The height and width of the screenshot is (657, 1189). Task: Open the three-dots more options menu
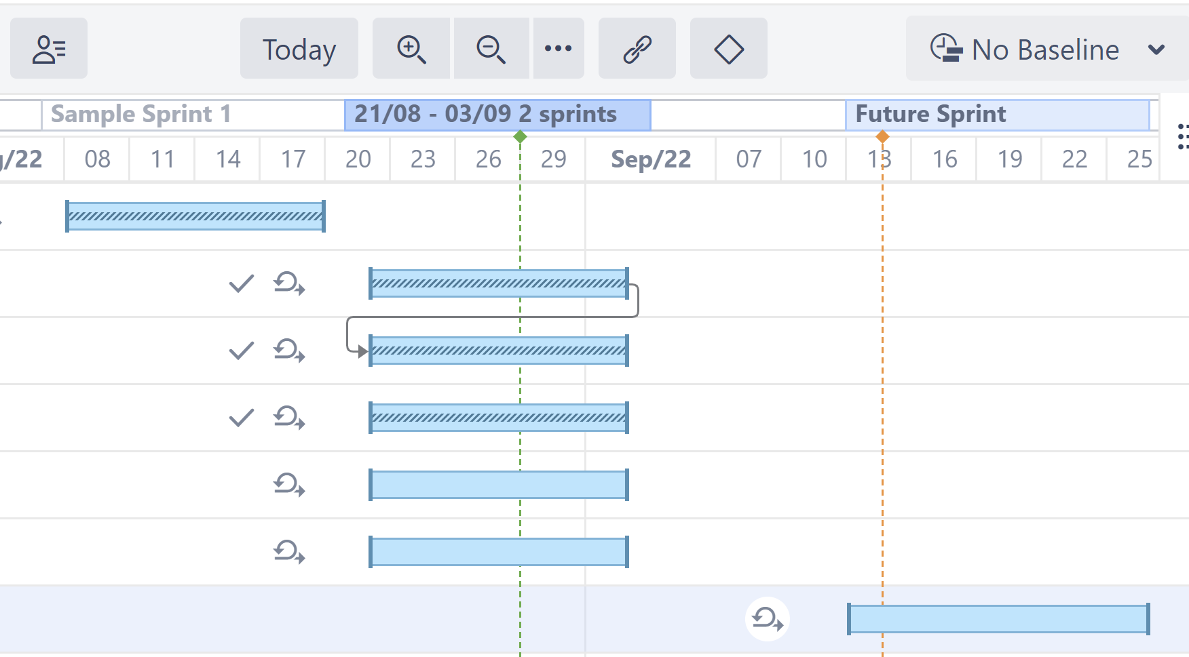tap(558, 49)
